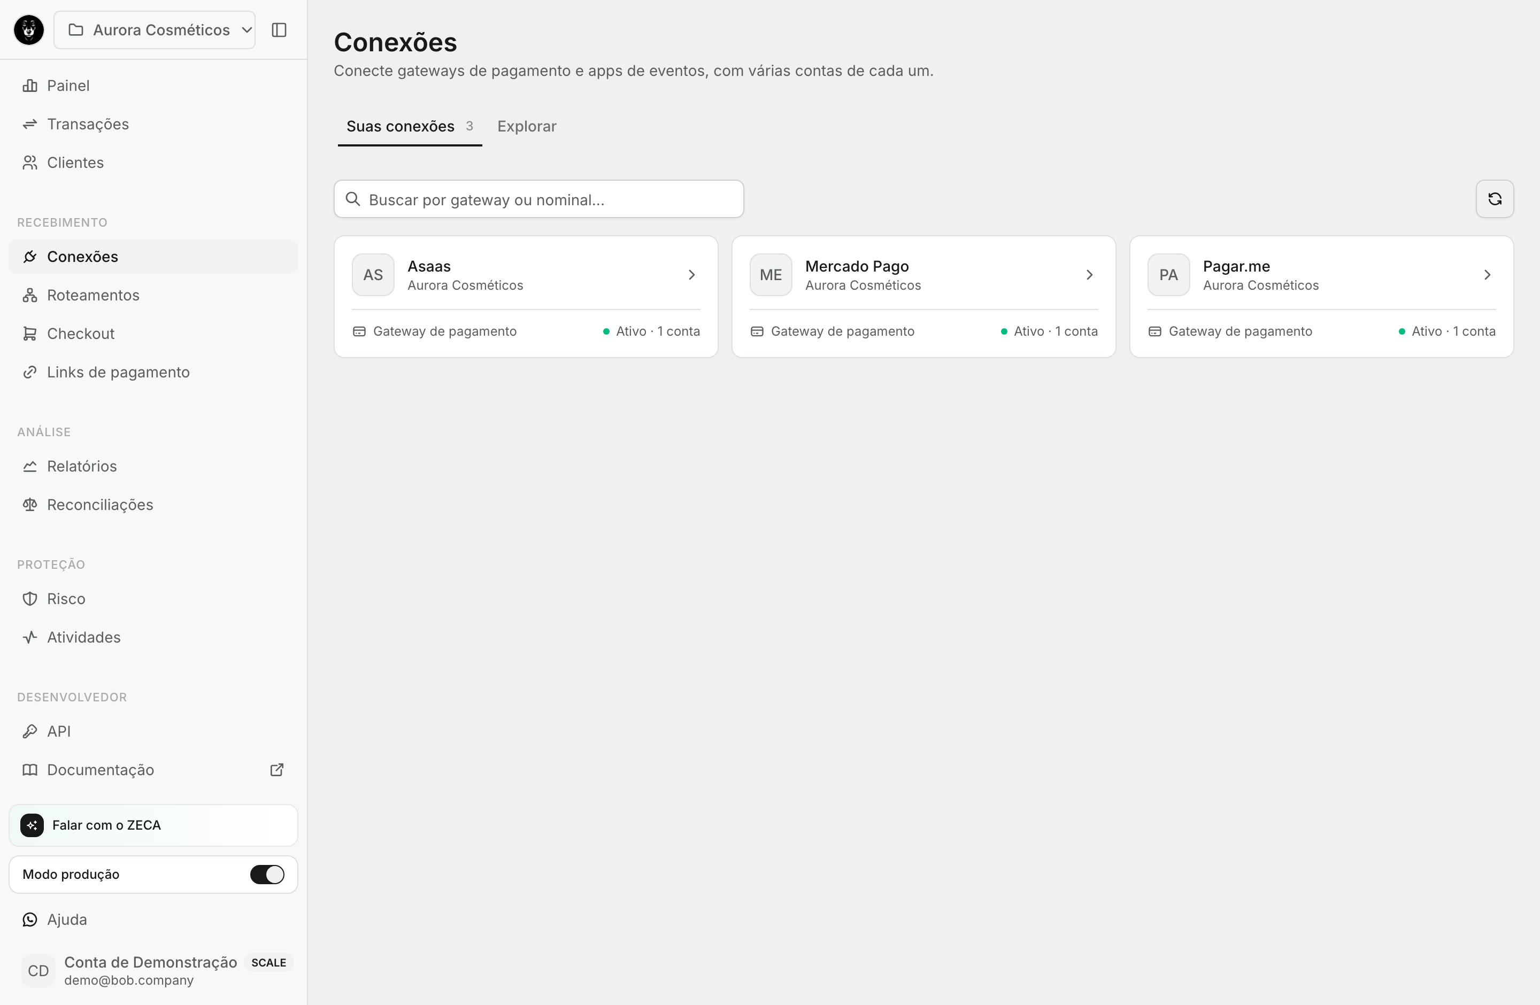Collapse the sidebar with the panel icon
This screenshot has height=1005, width=1540.
[279, 30]
